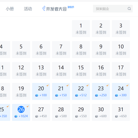Click the +150 reward text
Viewport: 138px width, 138px height.
[x=63, y=95]
